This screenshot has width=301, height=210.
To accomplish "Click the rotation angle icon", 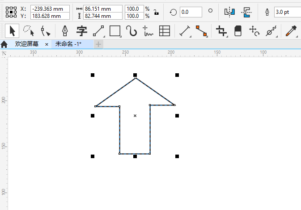I will point(173,13).
